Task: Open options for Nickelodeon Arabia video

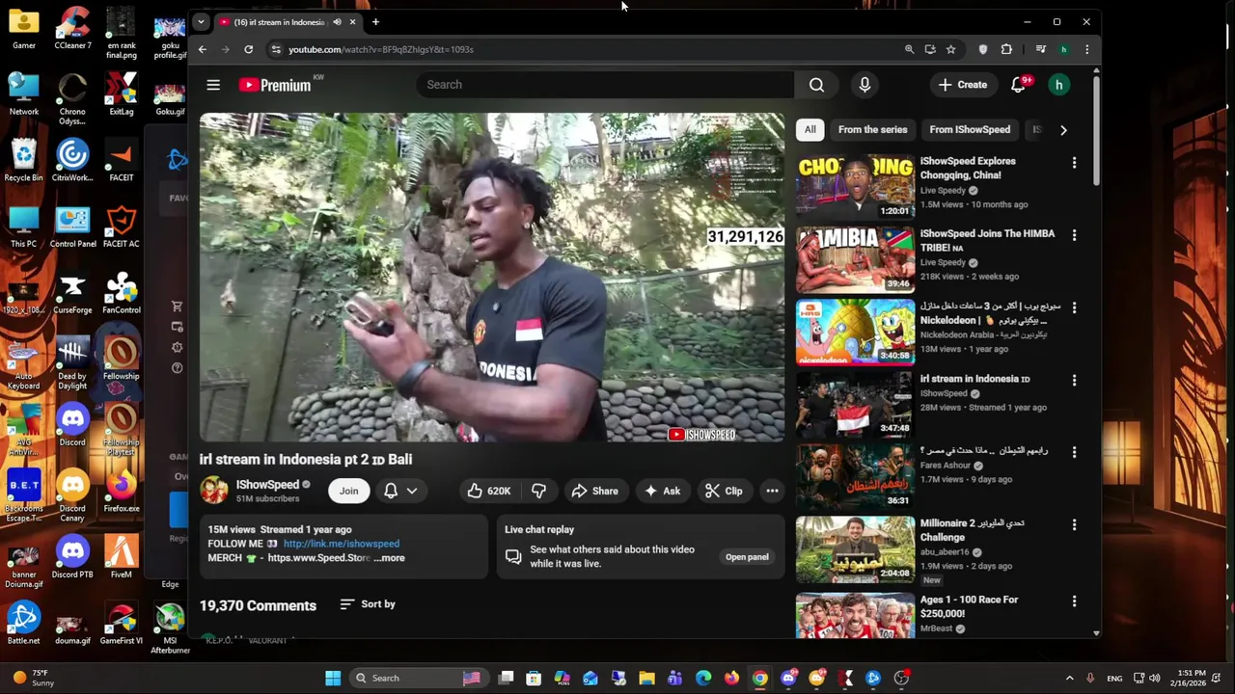Action: [x=1074, y=307]
